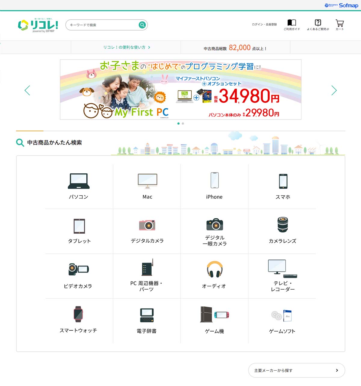
Task: Expand 主要メーカーから探す button
Action: pos(297,370)
